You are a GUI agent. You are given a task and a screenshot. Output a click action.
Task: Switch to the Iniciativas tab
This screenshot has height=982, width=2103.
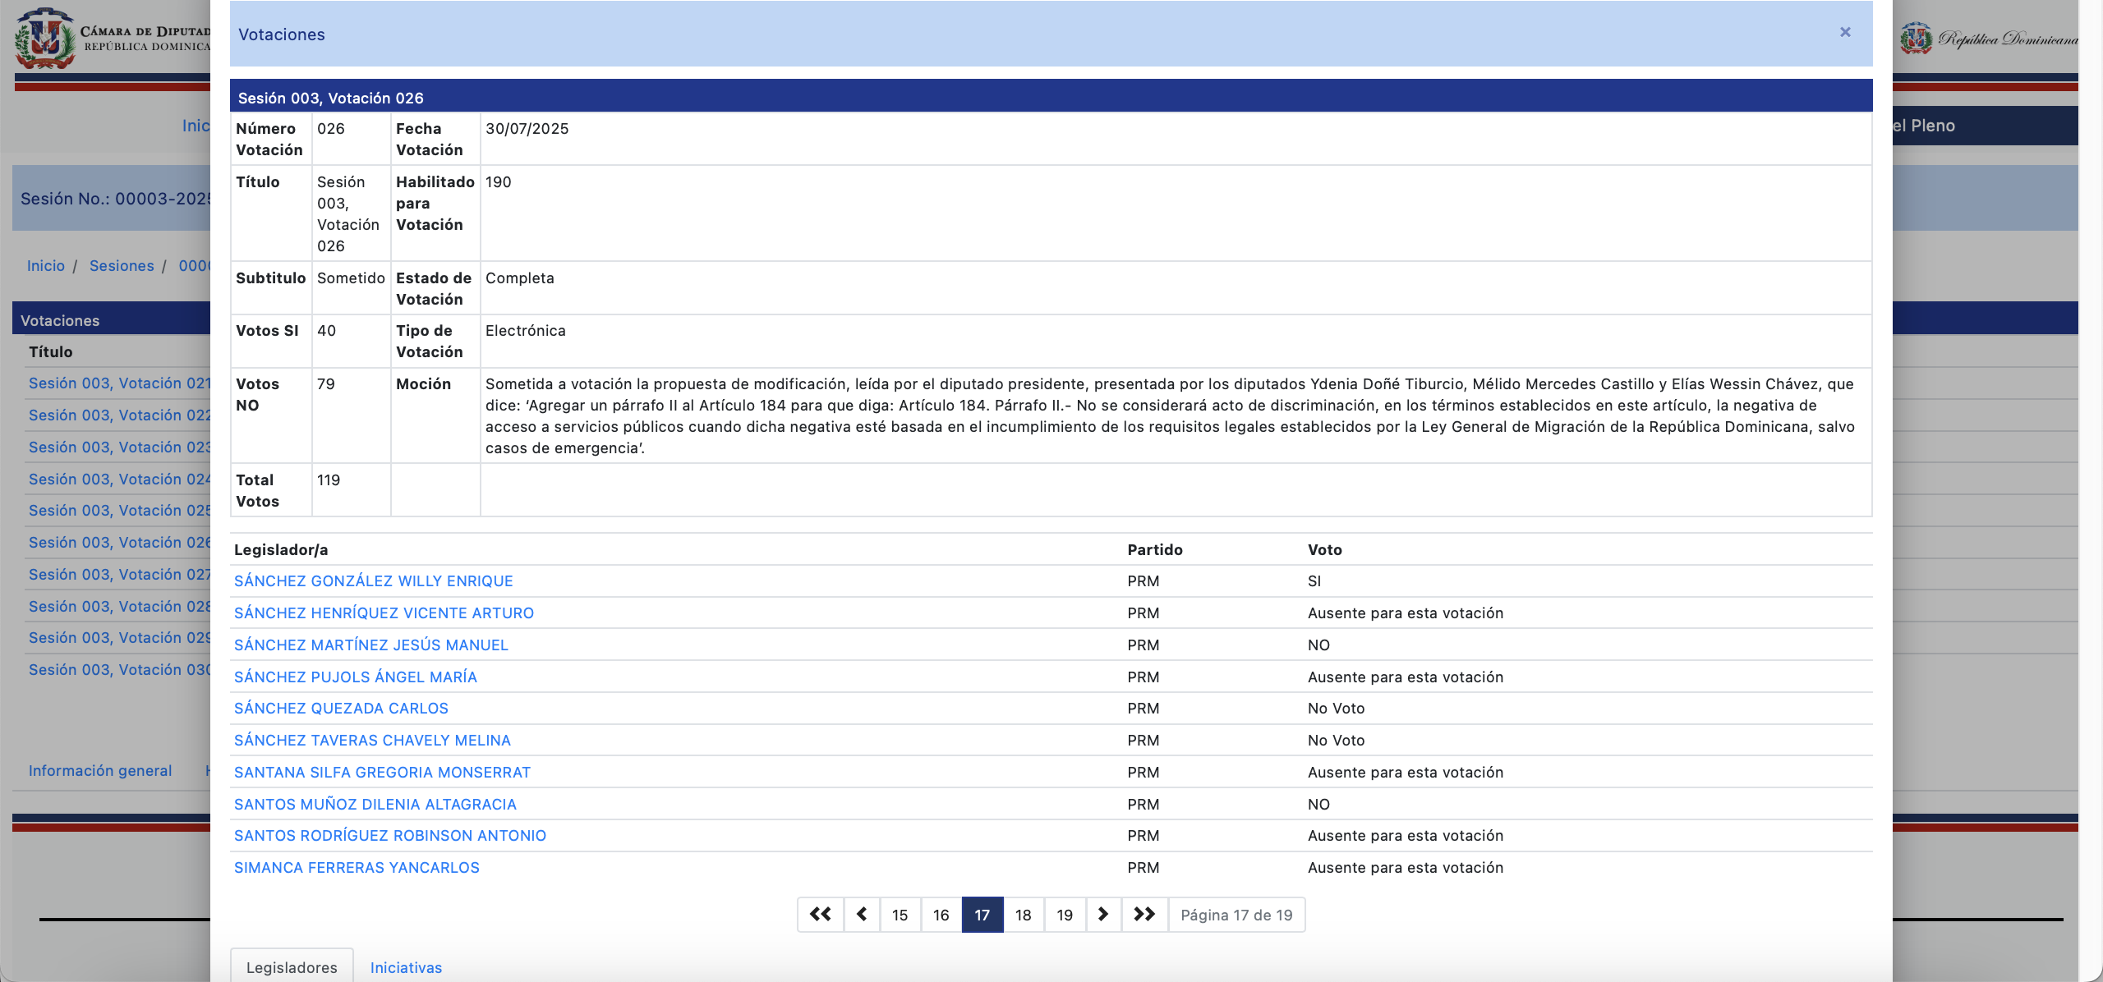406,967
